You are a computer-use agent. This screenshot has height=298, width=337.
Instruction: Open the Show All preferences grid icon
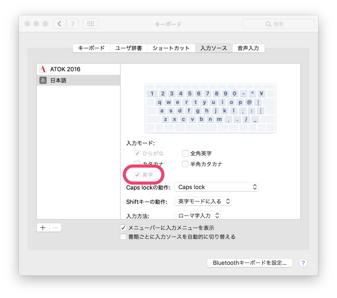90,23
